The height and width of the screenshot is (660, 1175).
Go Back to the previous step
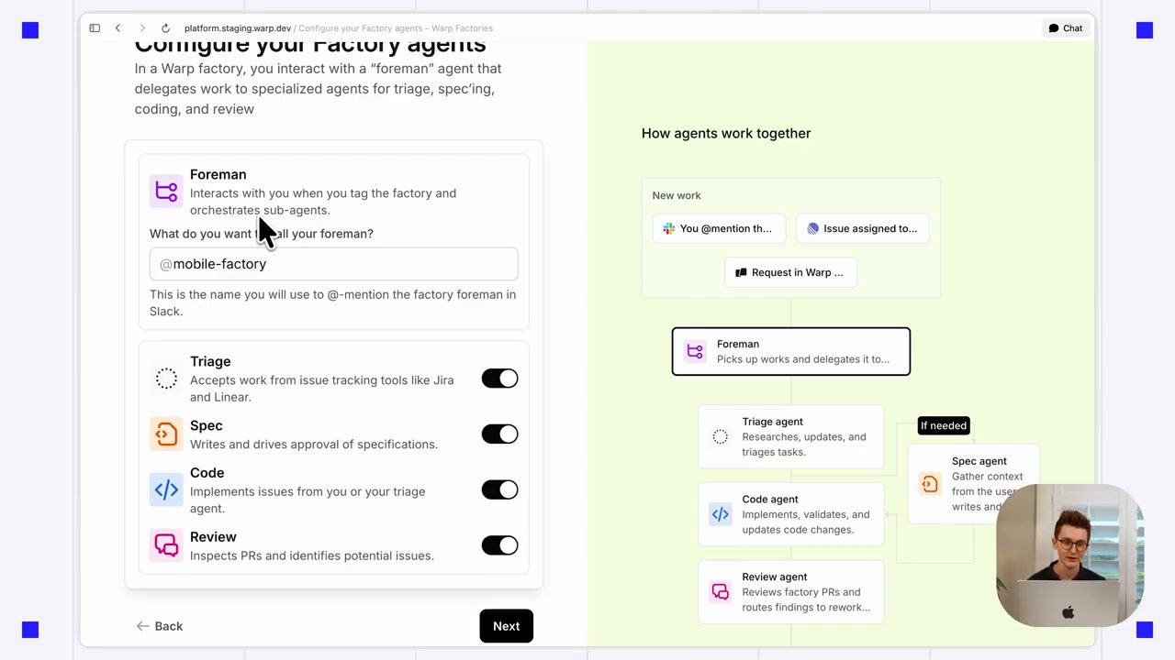pos(160,626)
